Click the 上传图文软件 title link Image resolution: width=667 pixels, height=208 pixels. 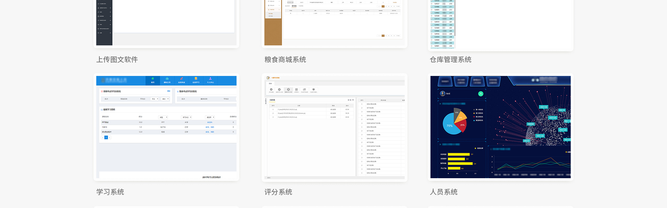pyautogui.click(x=117, y=60)
